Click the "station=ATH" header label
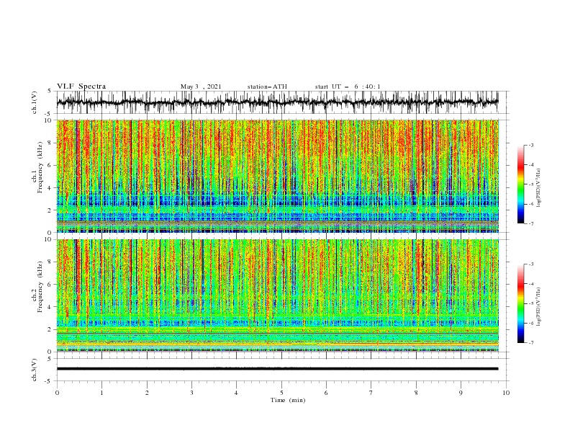 (x=267, y=86)
